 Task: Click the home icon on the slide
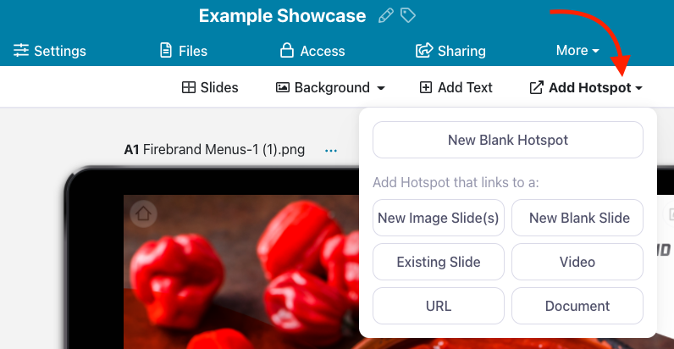(x=142, y=214)
